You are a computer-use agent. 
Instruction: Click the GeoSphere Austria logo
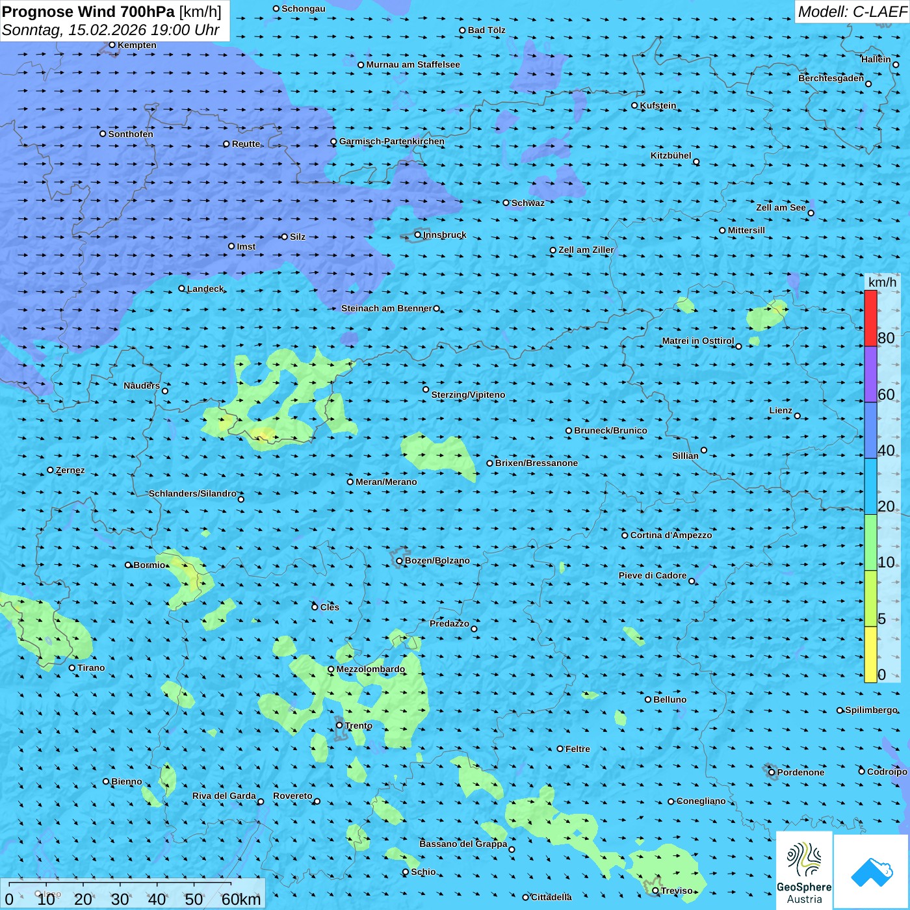tap(804, 870)
